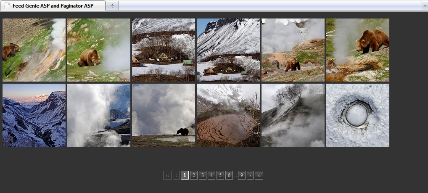This screenshot has height=193, width=428.
Task: Open large bear beside geyser steam thumbnail
Action: point(358,50)
